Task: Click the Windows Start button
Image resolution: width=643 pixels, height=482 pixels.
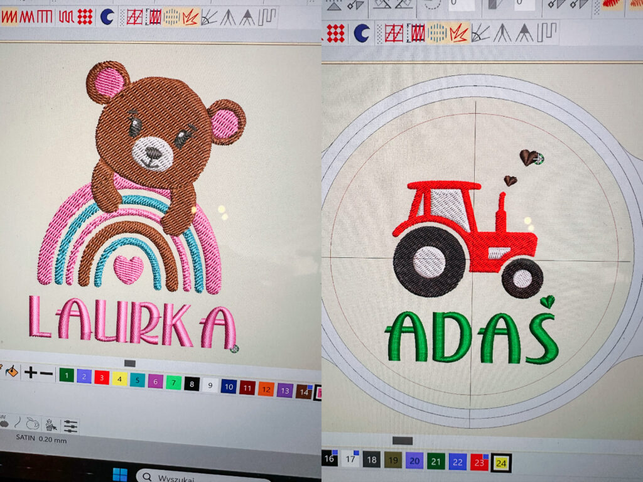Action: (119, 474)
